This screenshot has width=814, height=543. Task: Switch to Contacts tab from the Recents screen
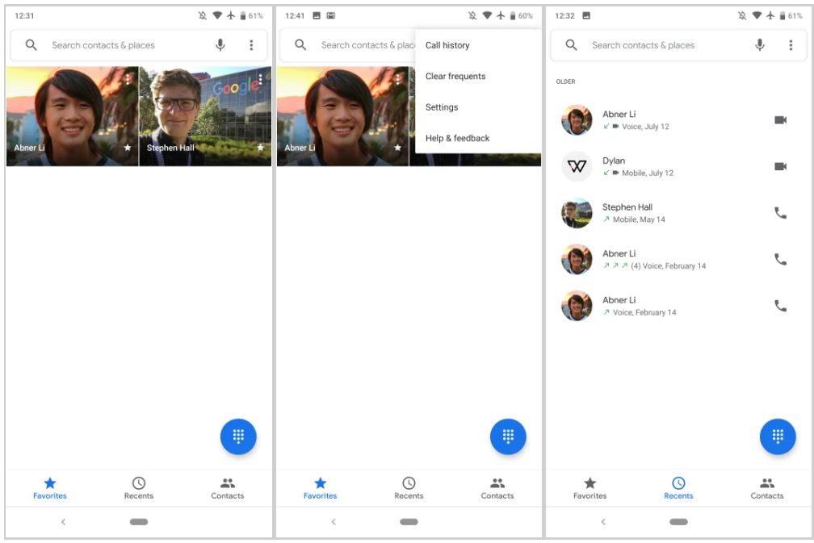[x=766, y=487]
